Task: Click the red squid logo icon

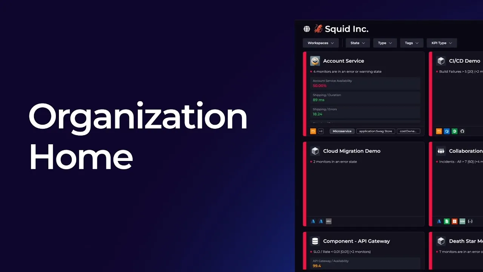Action: click(x=318, y=29)
